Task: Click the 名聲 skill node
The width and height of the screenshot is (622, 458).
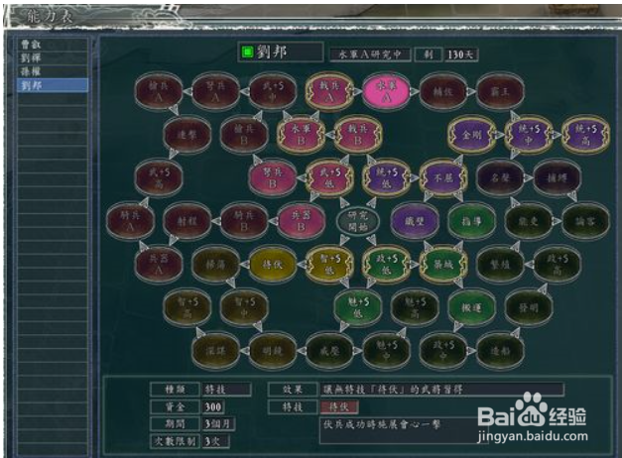Action: pyautogui.click(x=500, y=177)
